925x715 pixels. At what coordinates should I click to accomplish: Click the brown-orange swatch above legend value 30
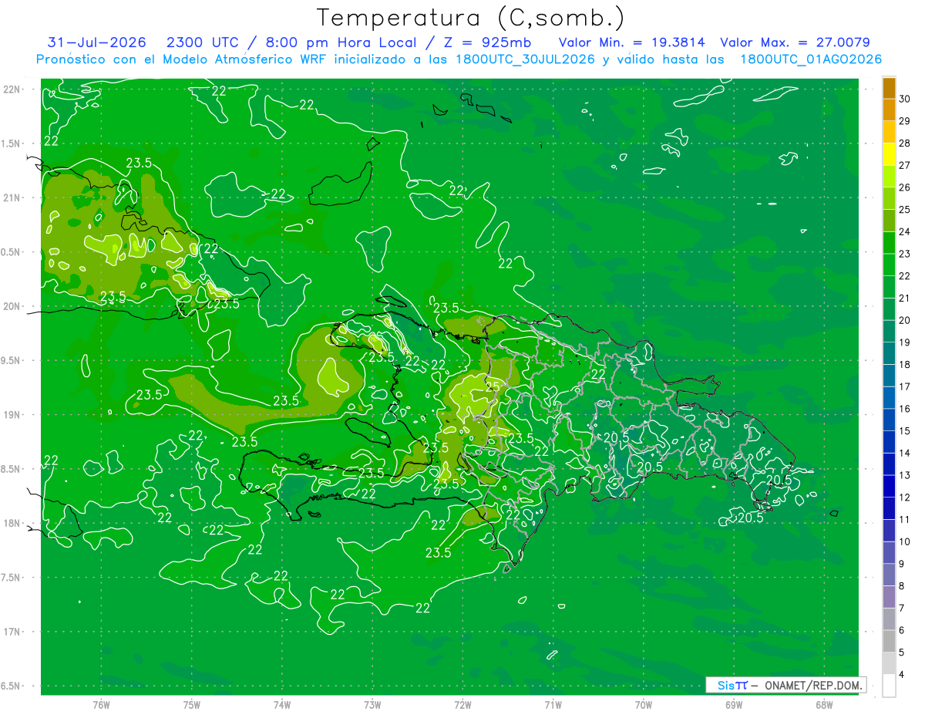point(889,88)
